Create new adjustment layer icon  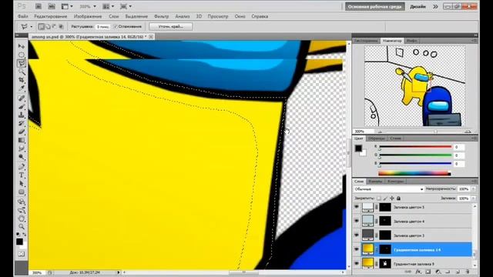pos(438,272)
